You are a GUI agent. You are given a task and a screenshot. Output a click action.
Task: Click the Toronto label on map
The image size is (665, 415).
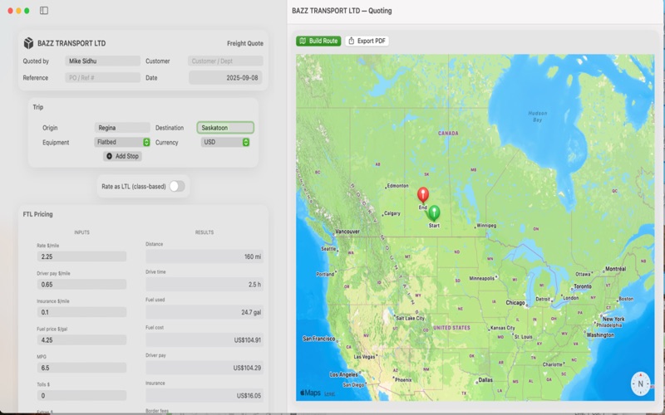coord(583,286)
